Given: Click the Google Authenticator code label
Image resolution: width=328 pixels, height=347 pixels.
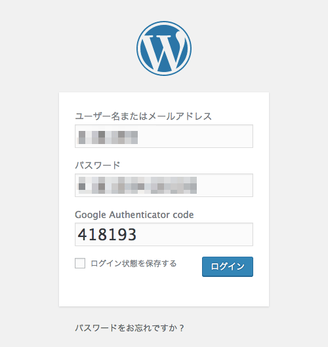Looking at the screenshot, I should (134, 215).
